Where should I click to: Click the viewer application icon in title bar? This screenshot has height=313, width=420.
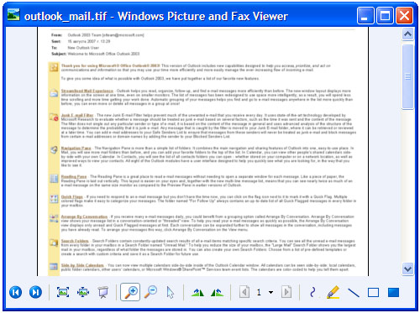tap(13, 14)
